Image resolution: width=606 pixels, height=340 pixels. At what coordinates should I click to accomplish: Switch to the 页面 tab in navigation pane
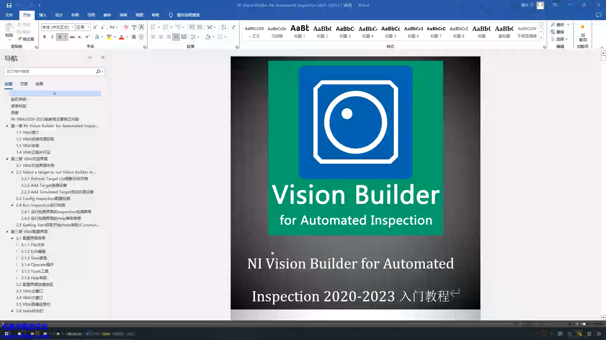(24, 84)
